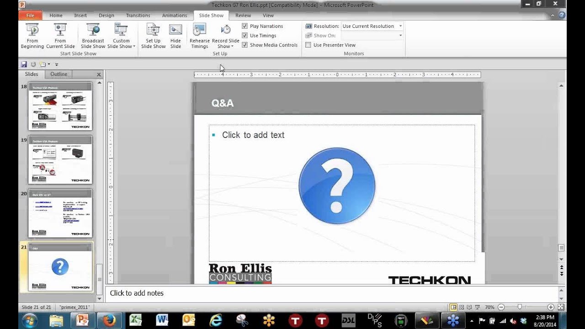This screenshot has width=585, height=329.
Task: Close the slides thumbnail pane
Action: point(99,74)
